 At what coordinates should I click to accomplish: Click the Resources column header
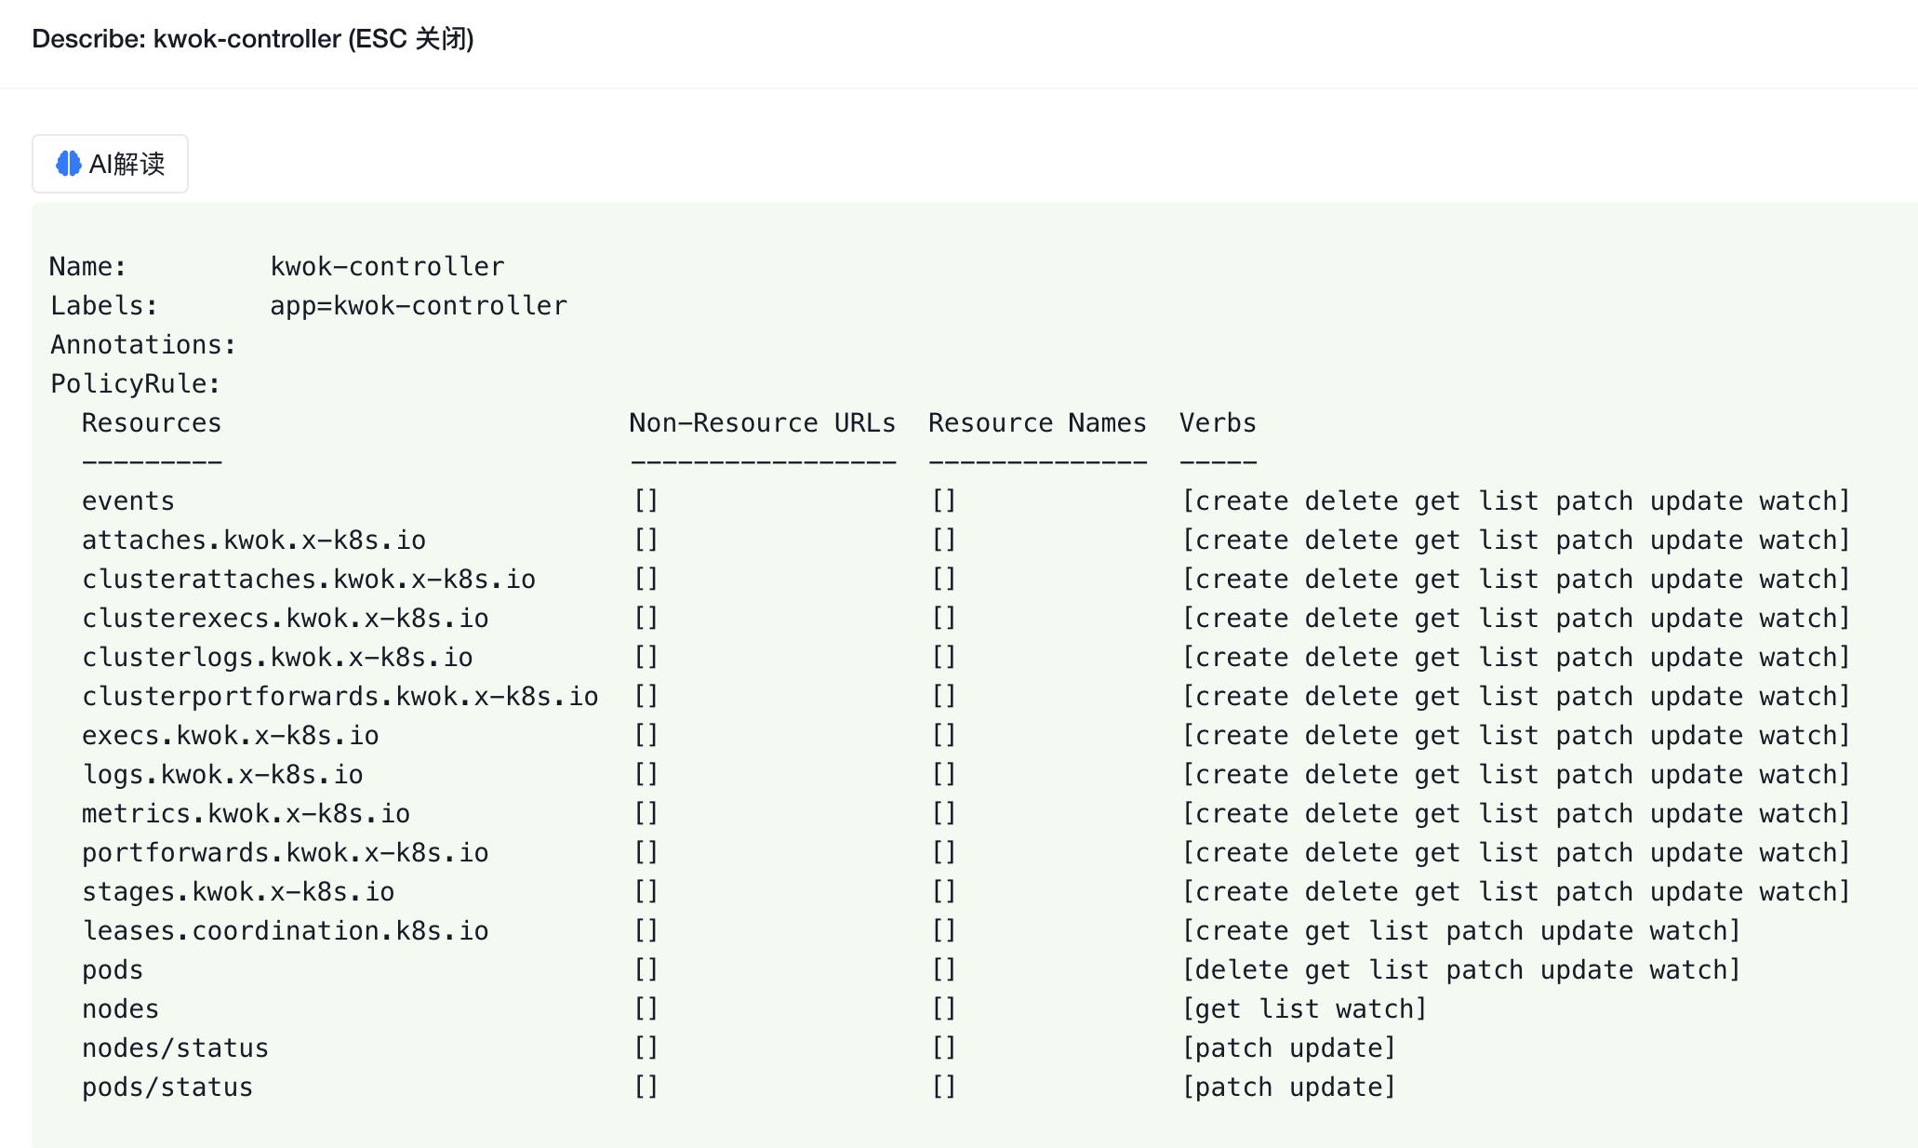pyautogui.click(x=152, y=423)
